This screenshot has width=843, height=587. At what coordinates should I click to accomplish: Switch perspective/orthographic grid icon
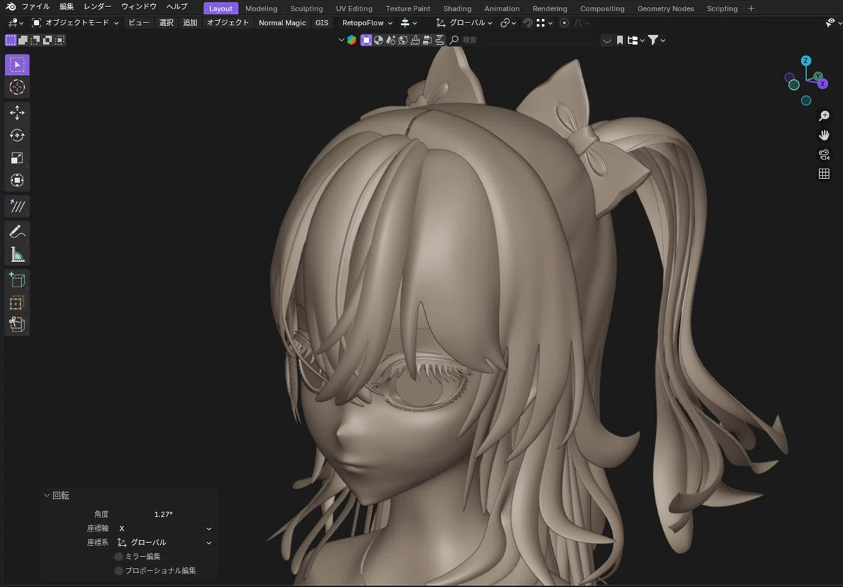pyautogui.click(x=824, y=173)
